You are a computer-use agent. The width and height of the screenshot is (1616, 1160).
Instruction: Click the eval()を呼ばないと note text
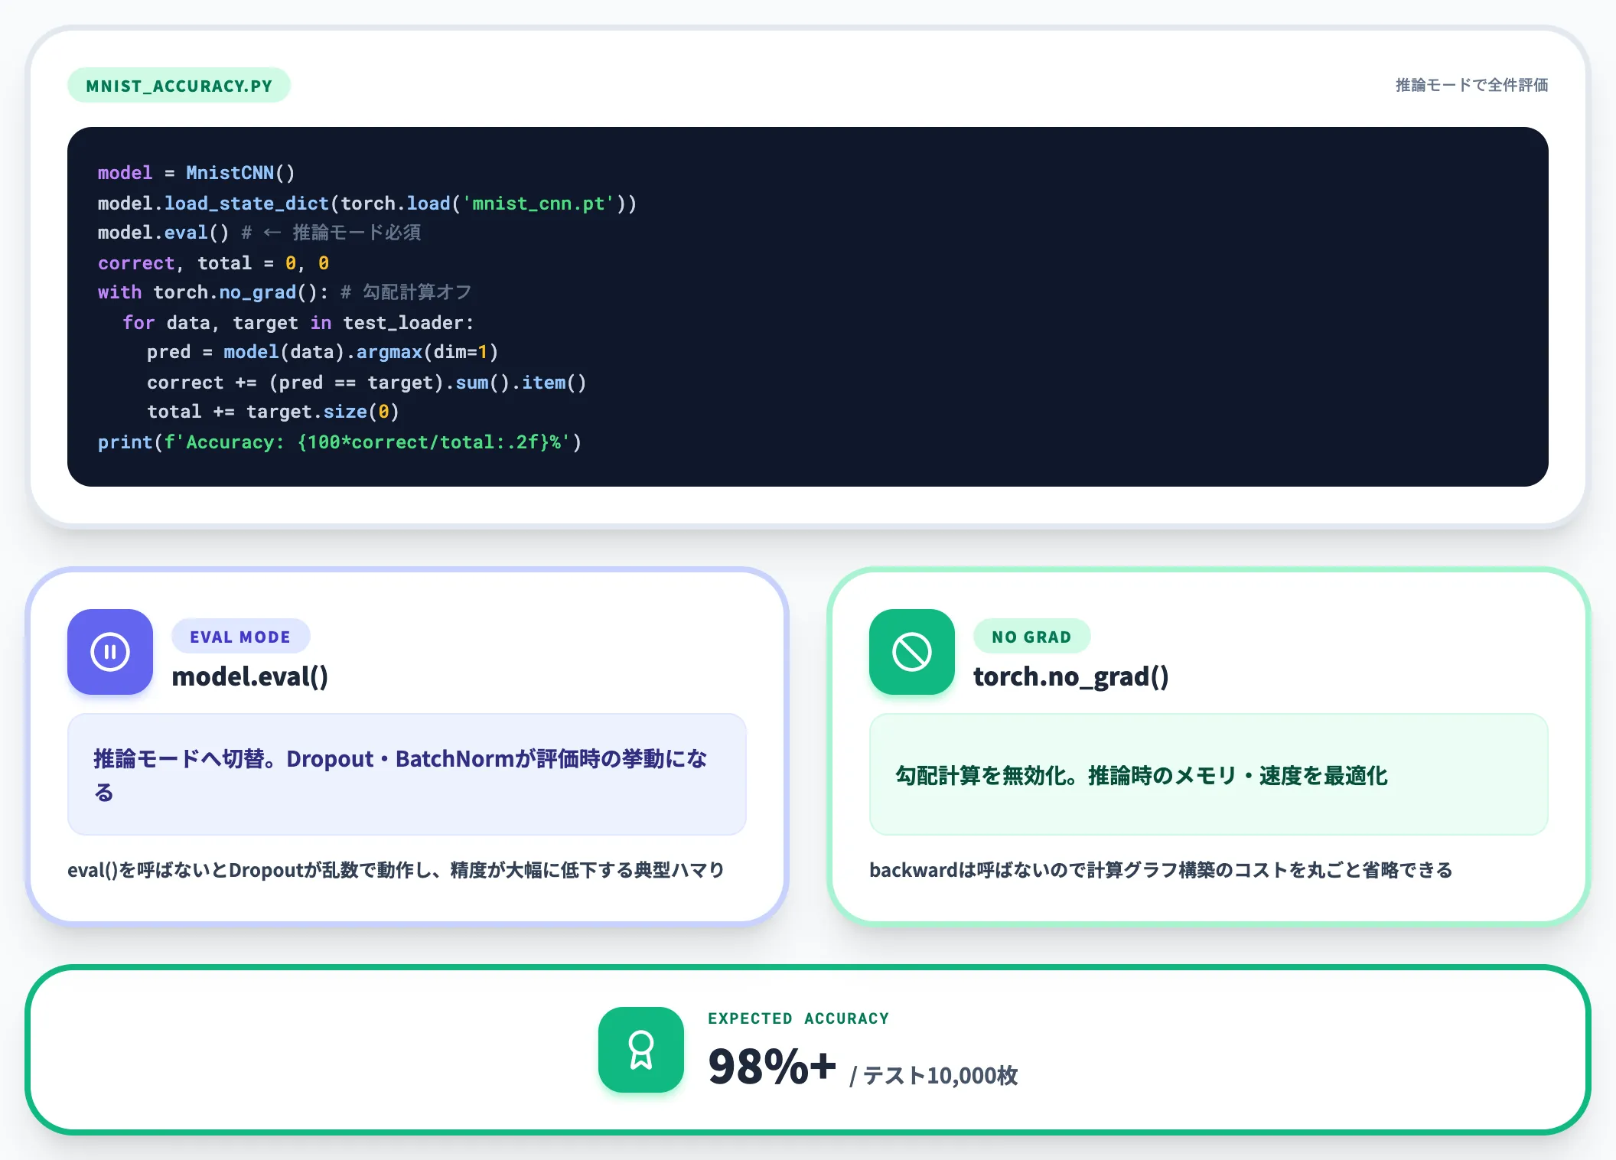point(396,870)
